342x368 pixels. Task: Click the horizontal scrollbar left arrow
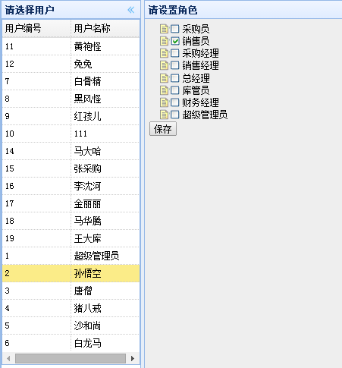(x=8, y=358)
